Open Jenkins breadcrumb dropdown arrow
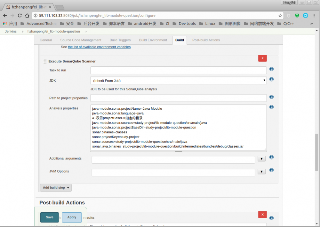The height and width of the screenshot is (227, 320). coord(23,32)
